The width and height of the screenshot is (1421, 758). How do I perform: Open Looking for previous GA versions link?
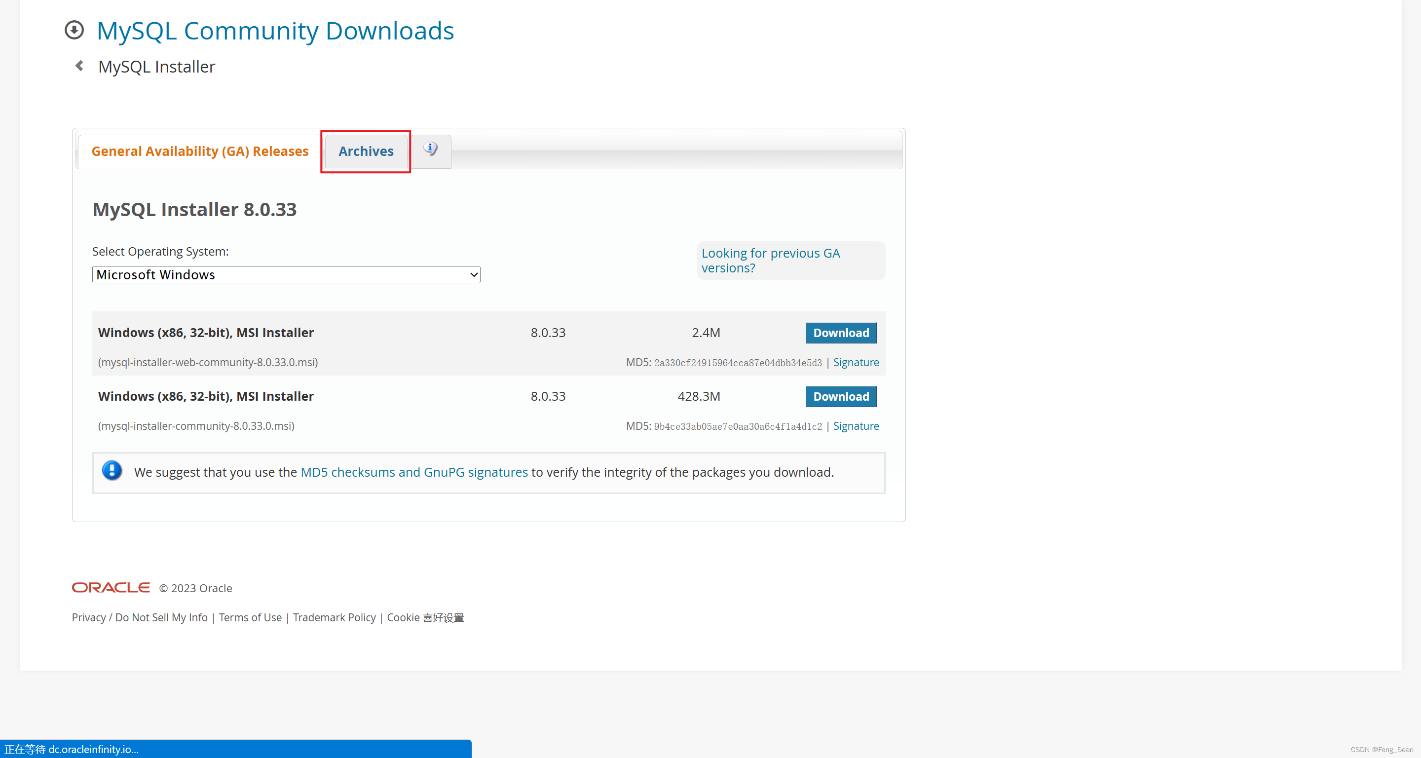[x=770, y=261]
